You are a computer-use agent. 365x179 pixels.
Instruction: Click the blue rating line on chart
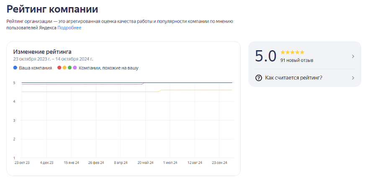click(188, 83)
